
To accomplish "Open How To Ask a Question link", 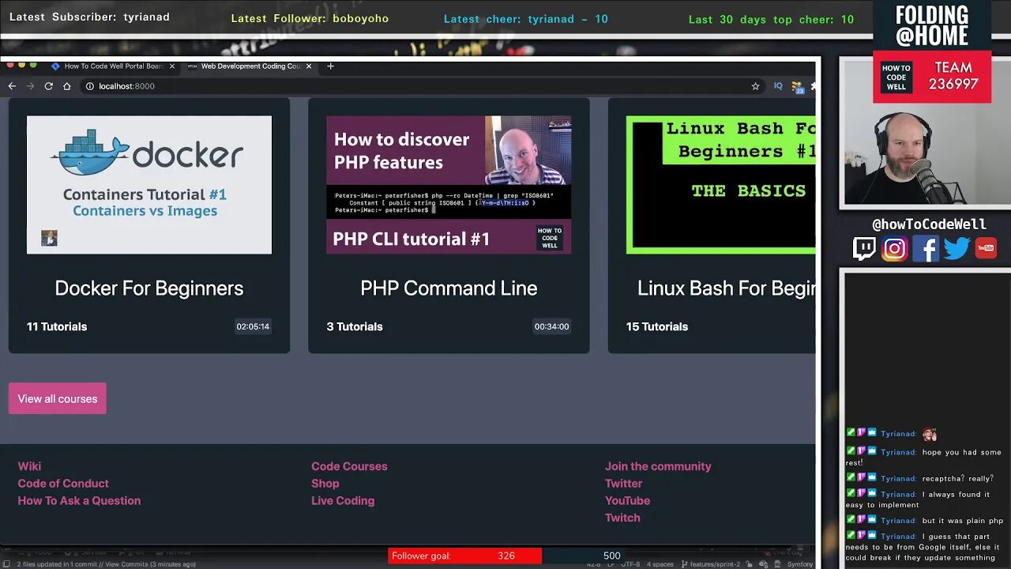I will [79, 501].
